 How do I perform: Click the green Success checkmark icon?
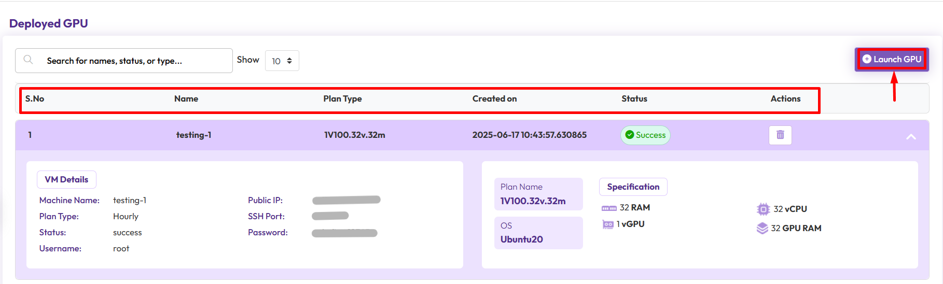pos(630,135)
